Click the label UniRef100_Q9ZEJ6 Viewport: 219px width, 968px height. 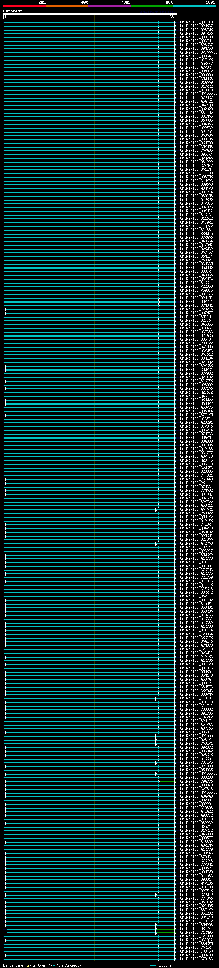pyautogui.click(x=196, y=891)
